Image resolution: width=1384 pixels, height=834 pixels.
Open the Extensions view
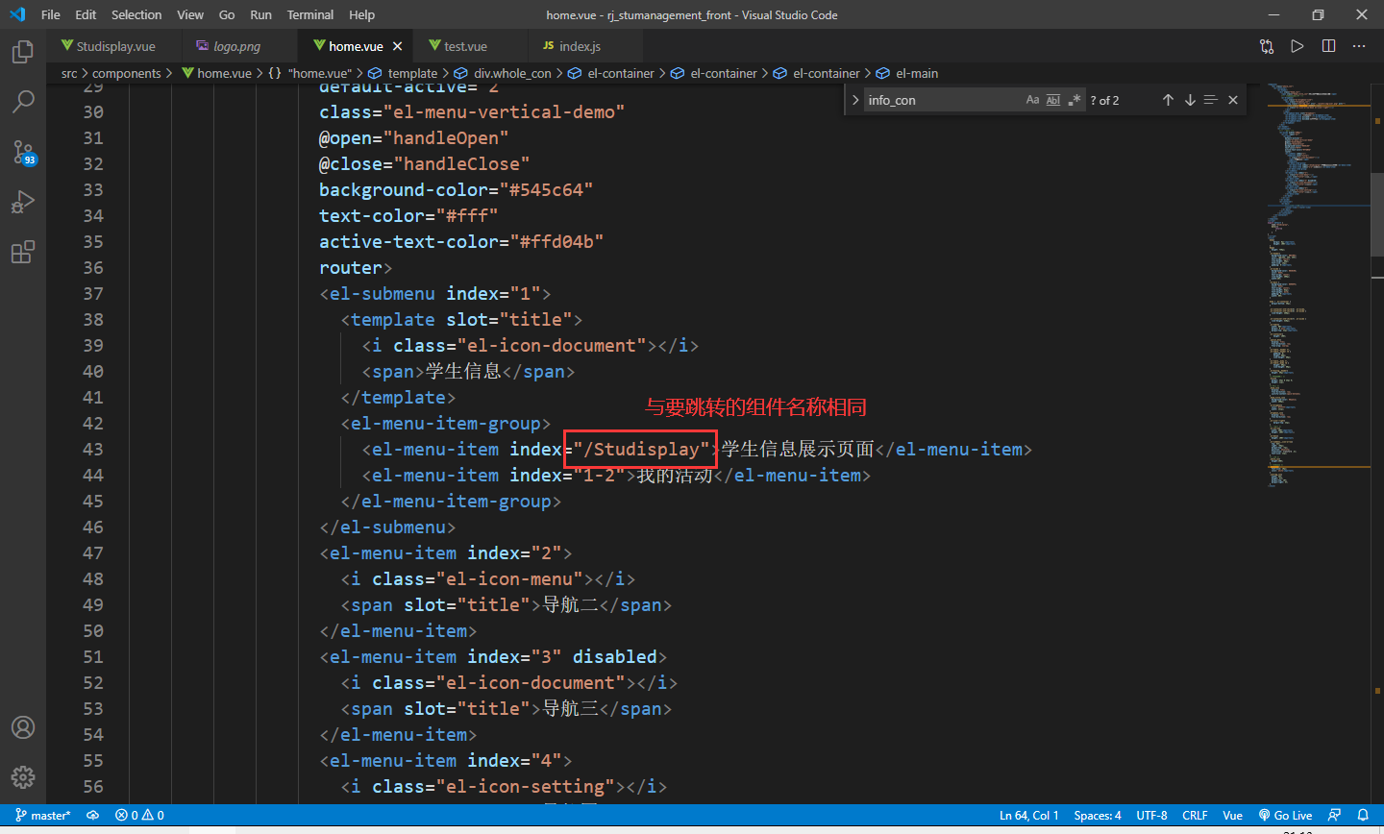pyautogui.click(x=23, y=252)
